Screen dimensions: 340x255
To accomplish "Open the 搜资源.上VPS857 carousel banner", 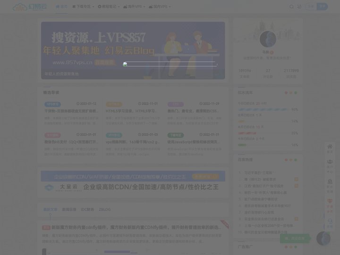I will point(133,51).
